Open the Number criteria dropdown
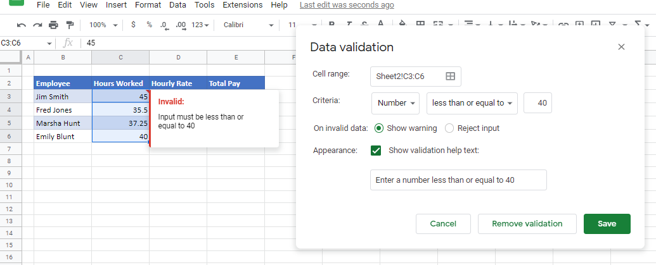 coord(396,103)
